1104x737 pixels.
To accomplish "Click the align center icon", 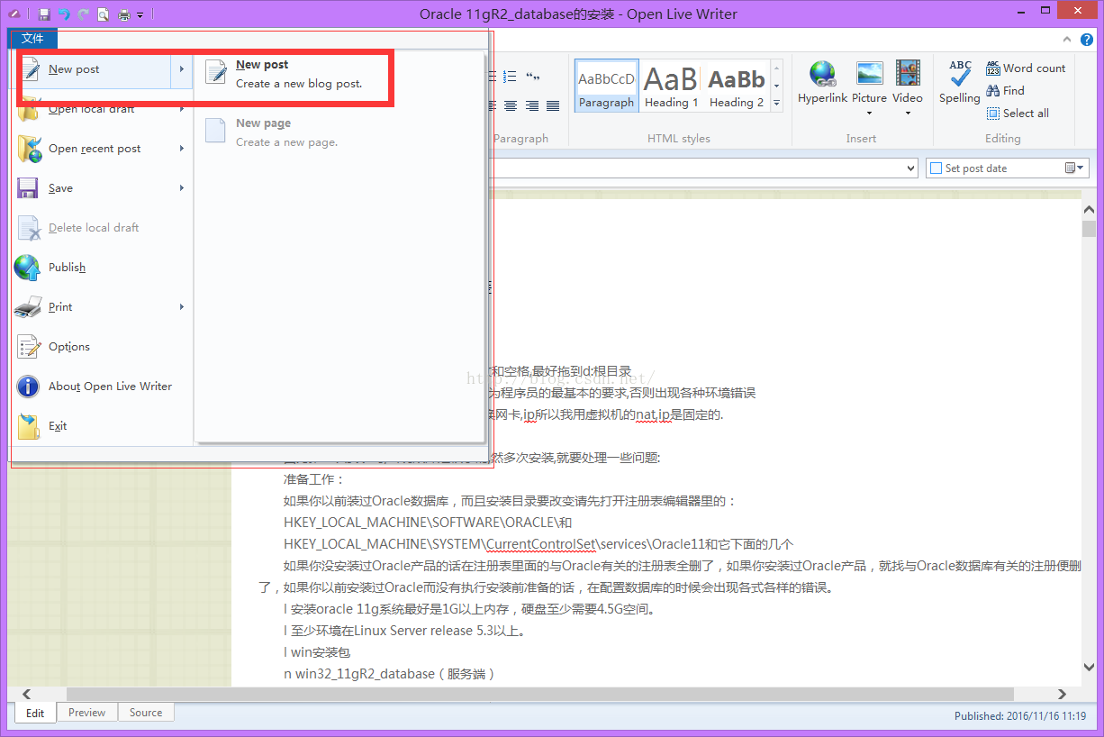I will 511,106.
